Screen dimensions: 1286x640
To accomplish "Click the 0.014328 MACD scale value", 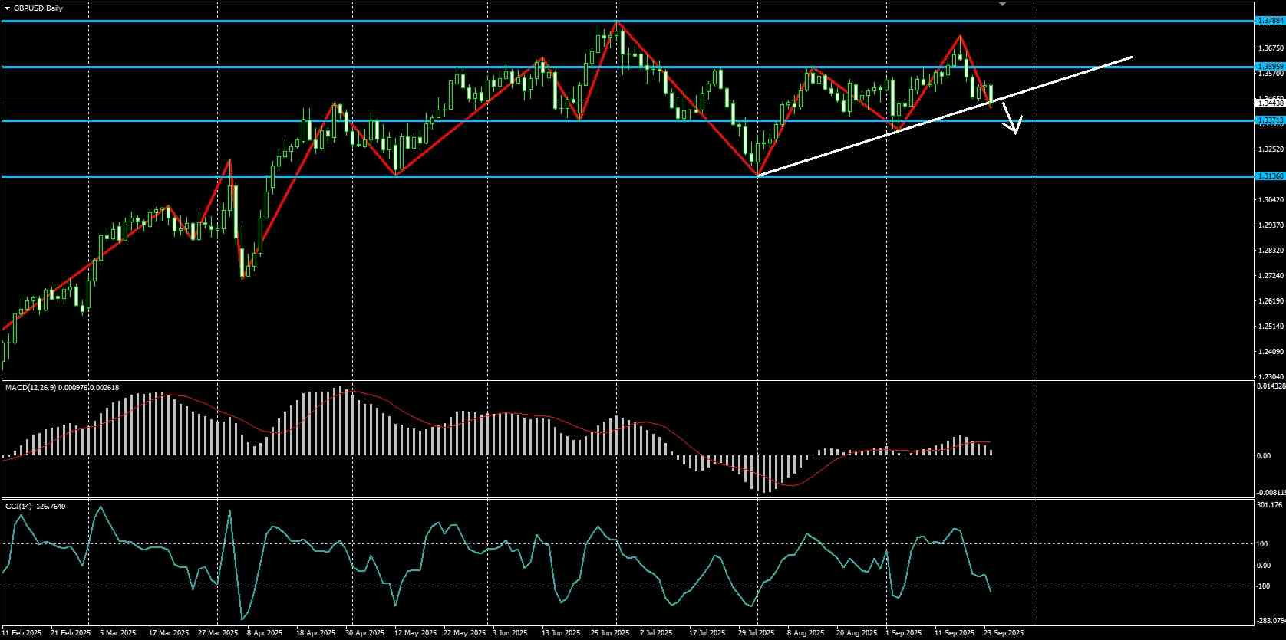I will point(1271,386).
